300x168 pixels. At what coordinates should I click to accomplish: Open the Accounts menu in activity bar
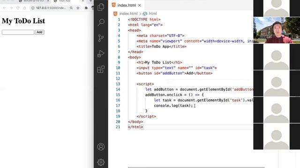coord(101,147)
